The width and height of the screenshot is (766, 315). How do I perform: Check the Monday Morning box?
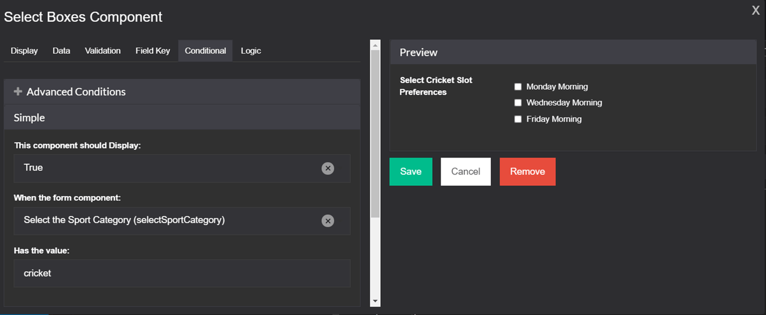tap(518, 87)
